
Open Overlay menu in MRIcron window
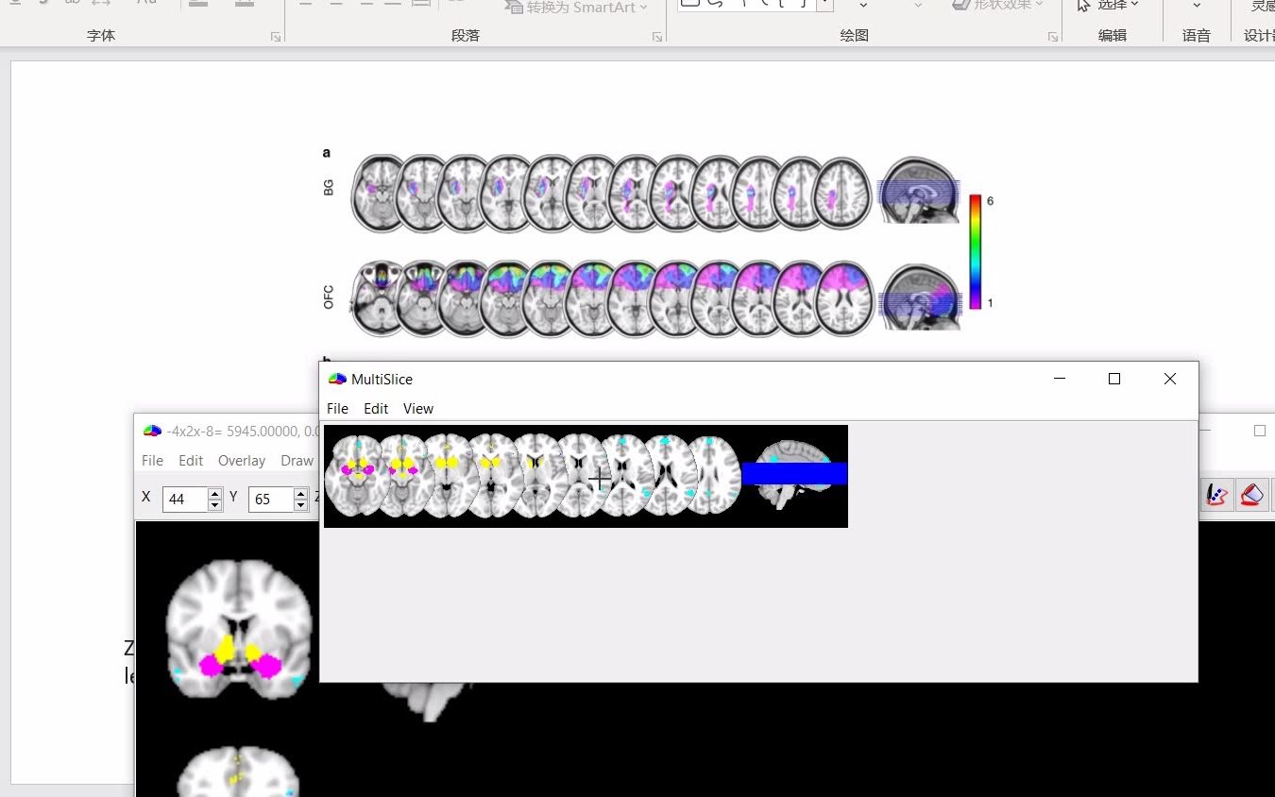[x=242, y=461]
